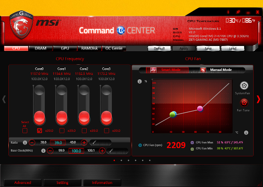Click the pin/detach icon in the title bar

pyautogui.click(x=238, y=12)
